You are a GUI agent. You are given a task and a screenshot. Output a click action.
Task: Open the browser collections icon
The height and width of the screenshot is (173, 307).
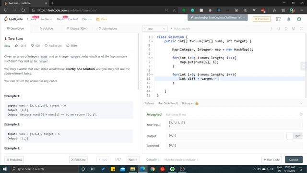click(x=283, y=10)
